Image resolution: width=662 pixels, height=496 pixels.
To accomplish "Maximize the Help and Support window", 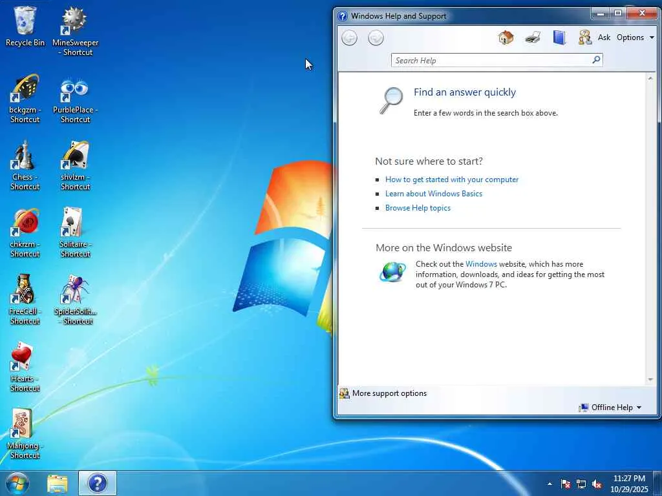I will [618, 14].
